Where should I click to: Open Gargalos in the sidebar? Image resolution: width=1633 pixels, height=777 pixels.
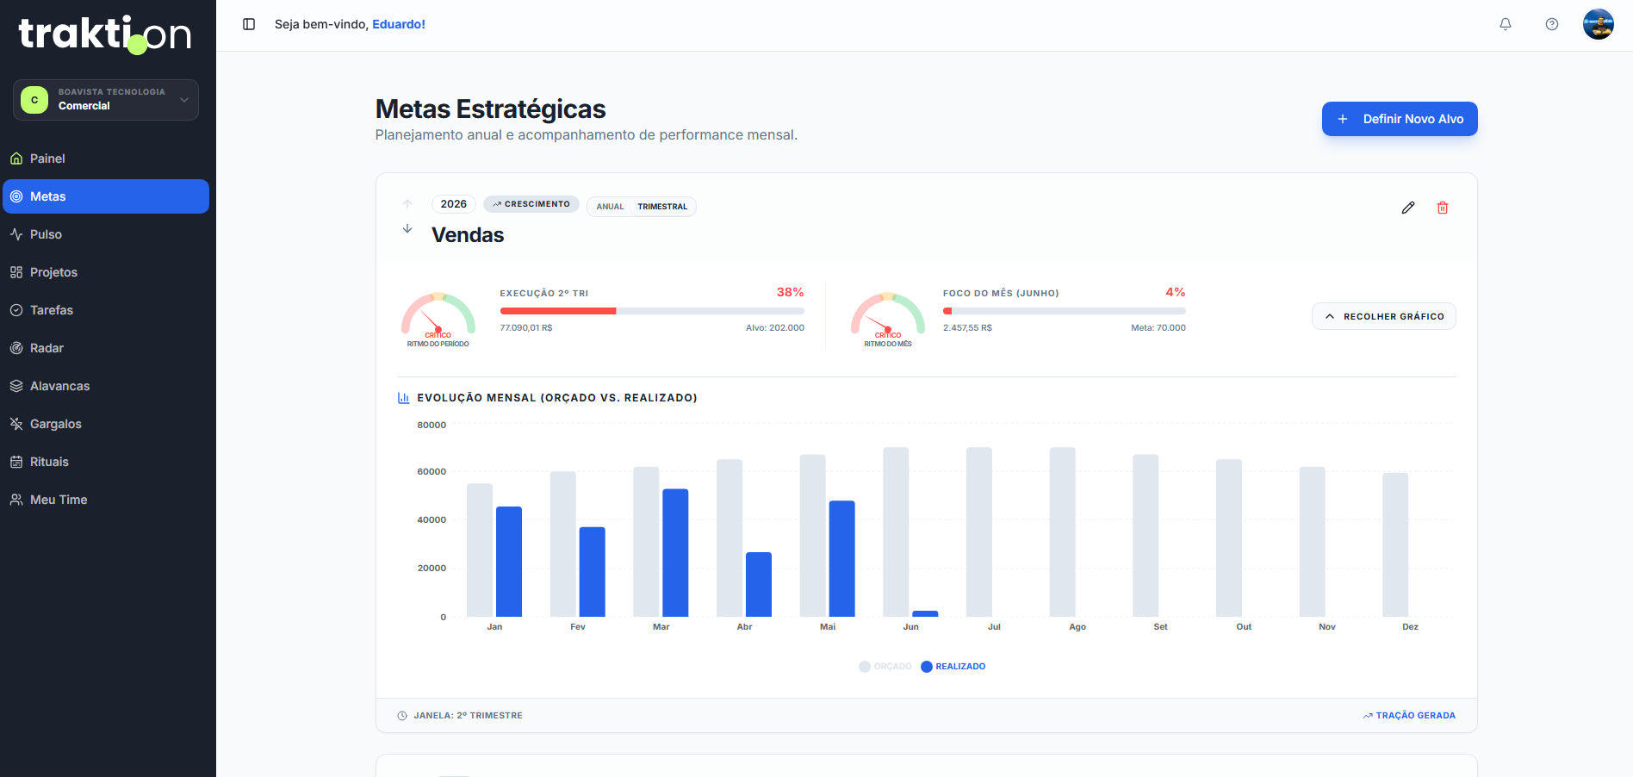tap(106, 424)
